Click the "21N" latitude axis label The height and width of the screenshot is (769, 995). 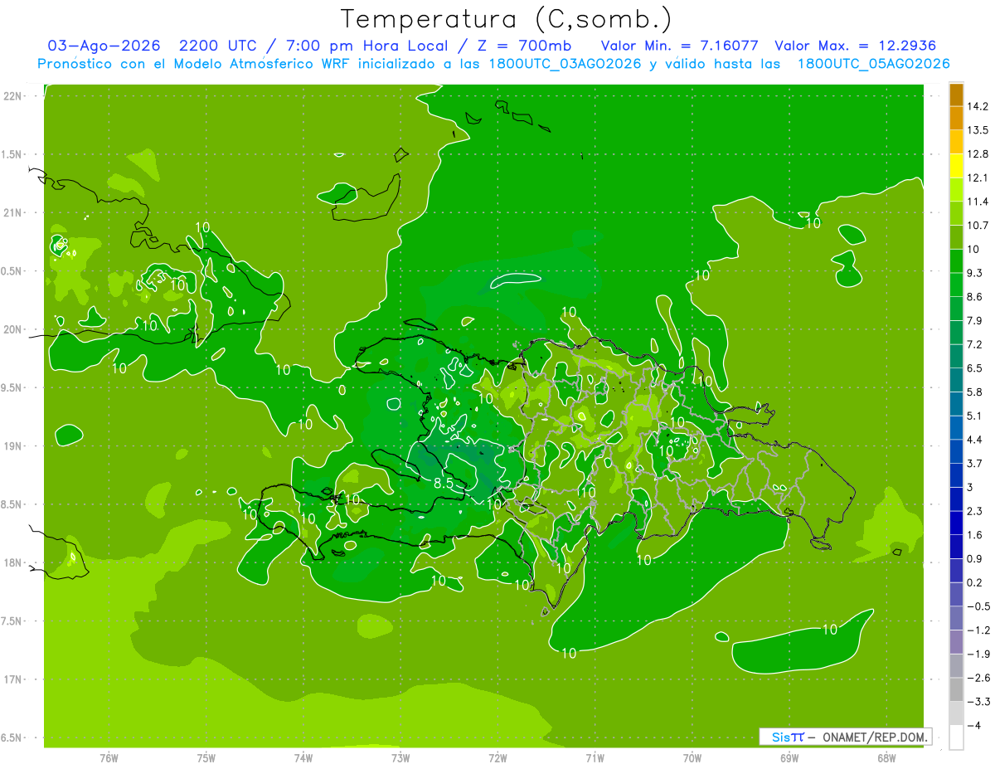(12, 212)
